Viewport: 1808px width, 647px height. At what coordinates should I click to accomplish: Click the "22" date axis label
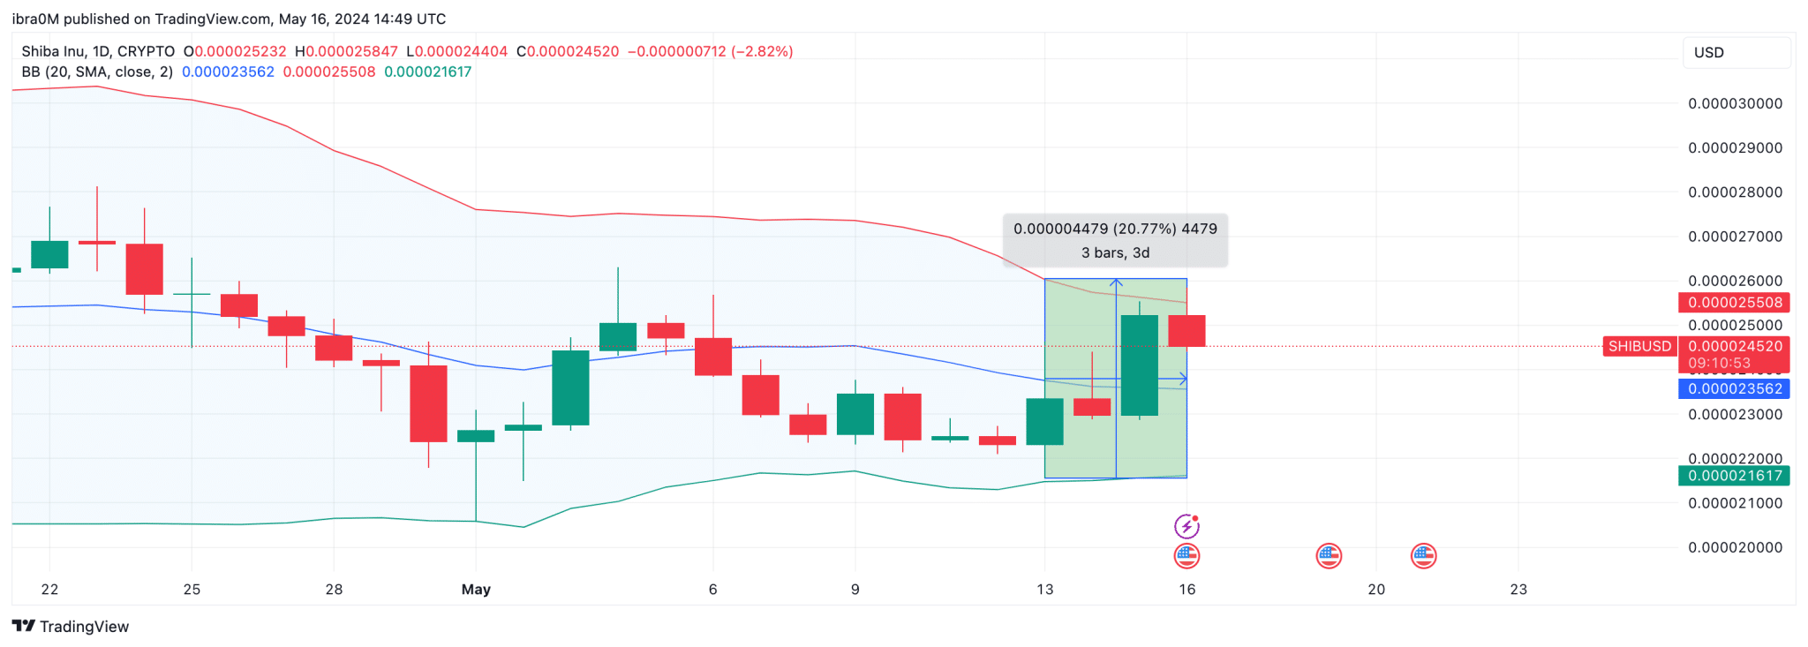pos(49,589)
